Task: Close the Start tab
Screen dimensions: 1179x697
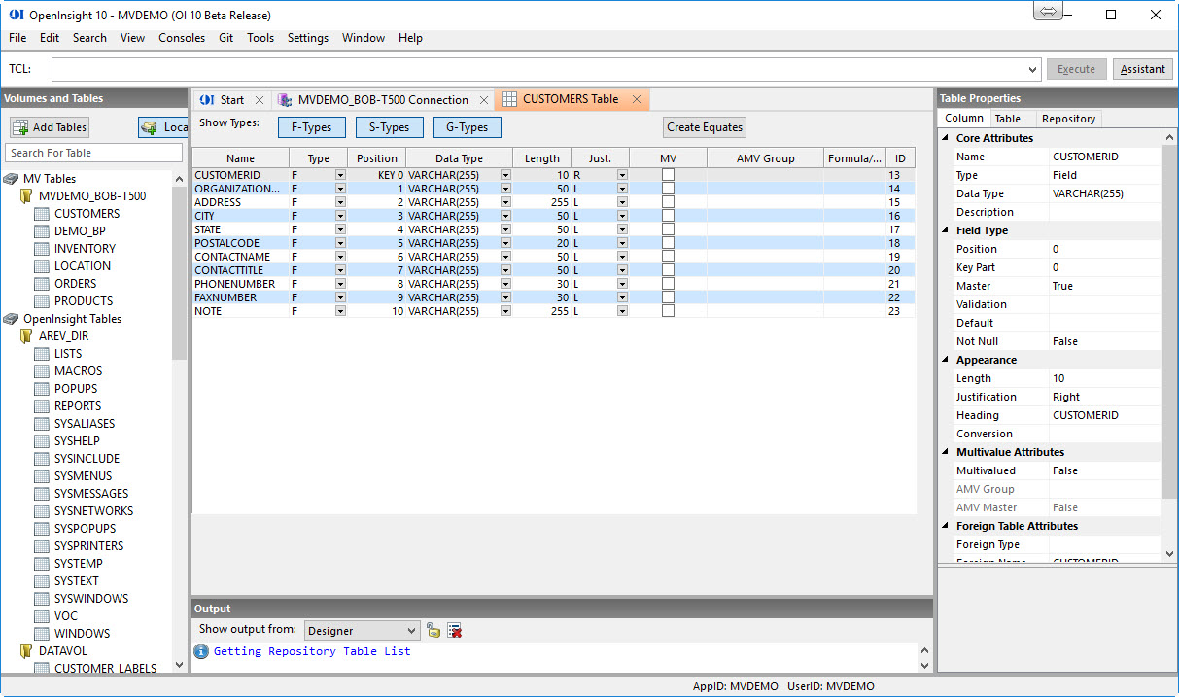Action: point(260,100)
